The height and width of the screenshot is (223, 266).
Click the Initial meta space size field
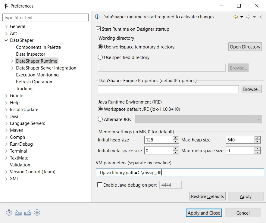(159, 151)
